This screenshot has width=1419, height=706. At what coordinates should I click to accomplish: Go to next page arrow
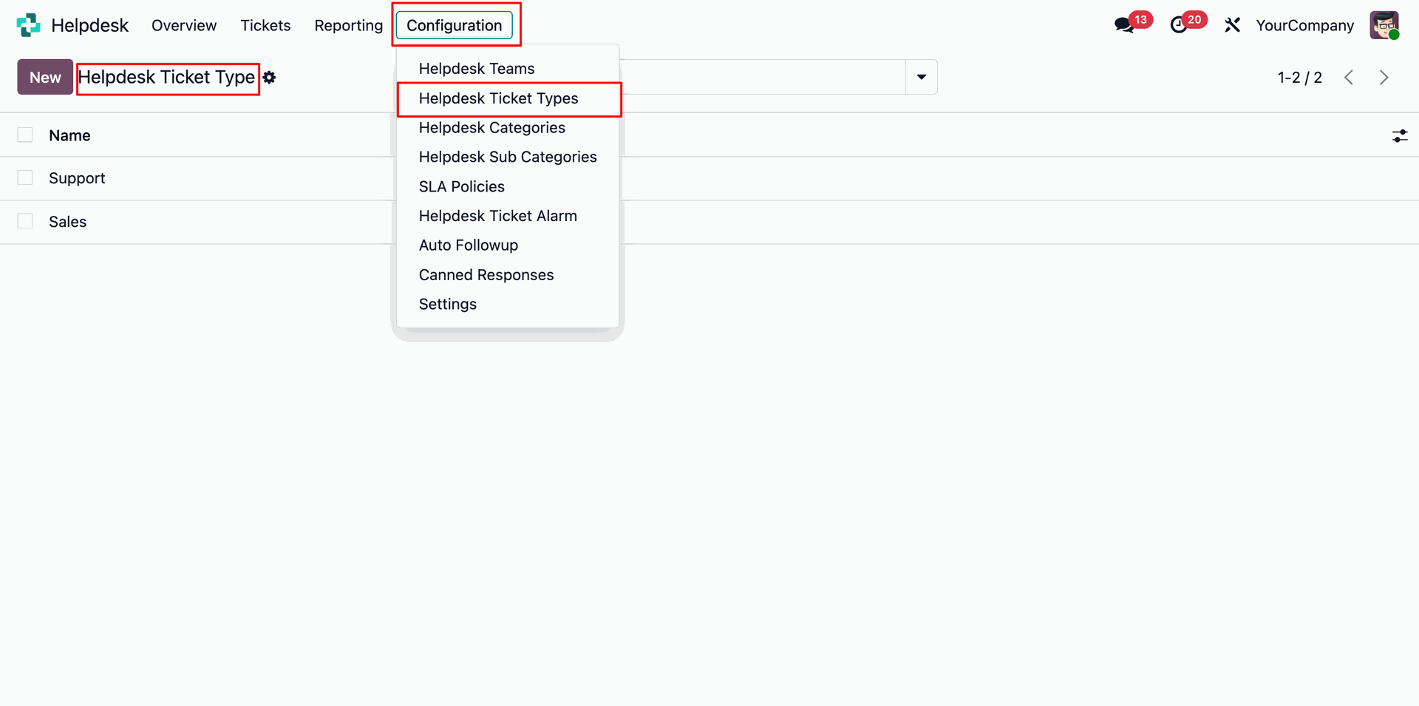coord(1384,78)
